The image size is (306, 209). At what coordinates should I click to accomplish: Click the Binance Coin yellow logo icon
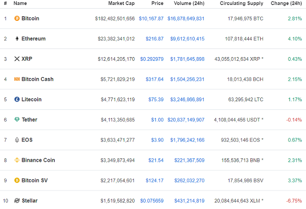(17, 160)
